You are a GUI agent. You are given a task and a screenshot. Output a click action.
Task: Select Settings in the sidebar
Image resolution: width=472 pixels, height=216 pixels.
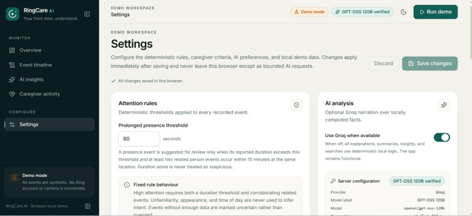(x=49, y=124)
